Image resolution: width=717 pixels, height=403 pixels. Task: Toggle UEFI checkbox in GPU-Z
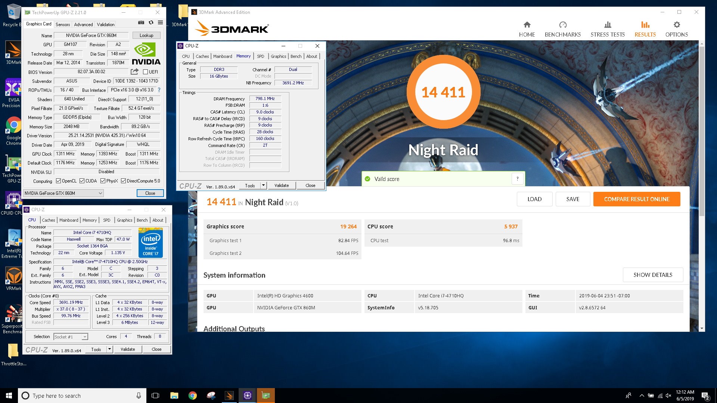(x=146, y=72)
